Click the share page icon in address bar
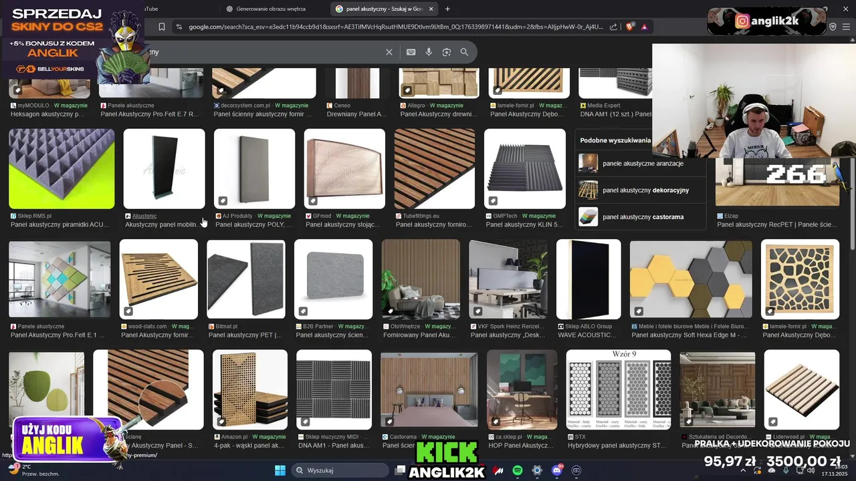The width and height of the screenshot is (856, 481). (613, 27)
